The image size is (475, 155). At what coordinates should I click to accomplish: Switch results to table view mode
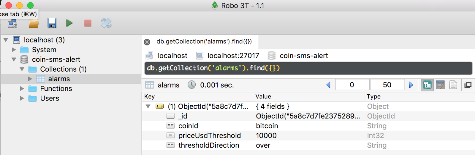click(x=440, y=85)
